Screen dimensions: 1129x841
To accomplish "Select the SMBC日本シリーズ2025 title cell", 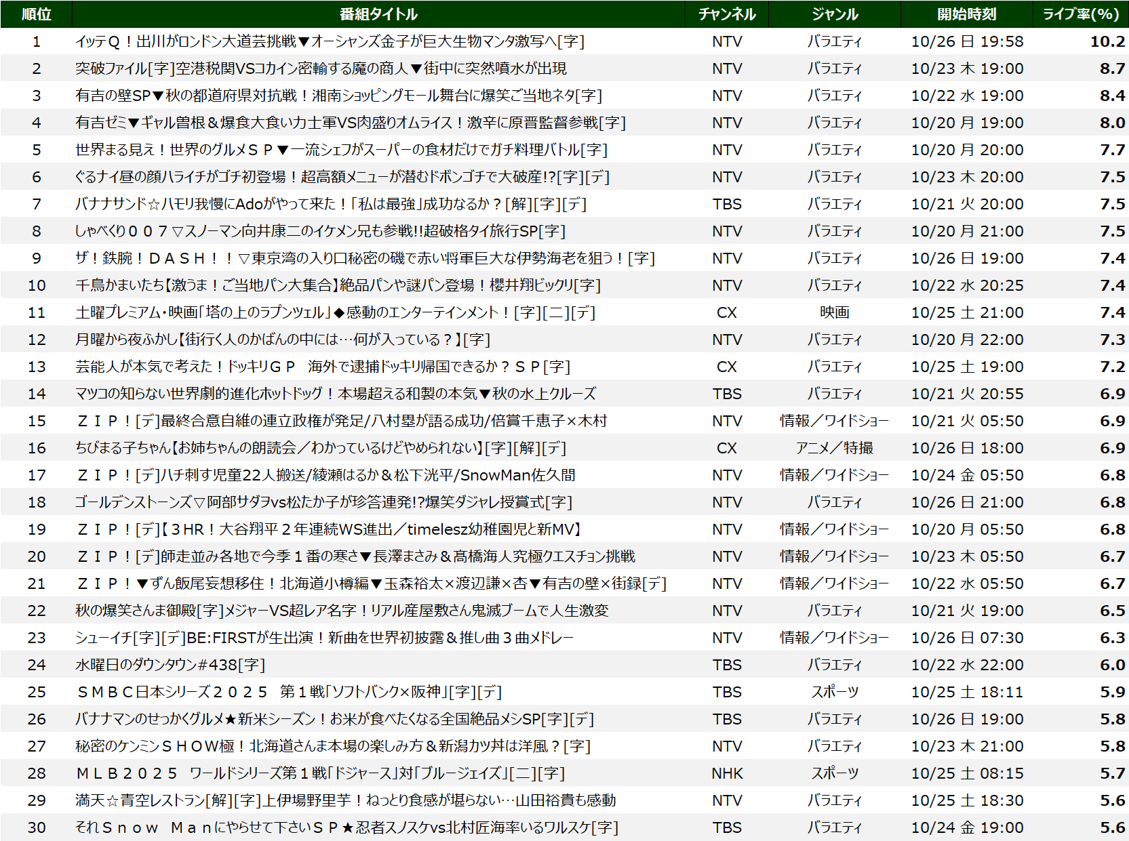I will pos(289,692).
